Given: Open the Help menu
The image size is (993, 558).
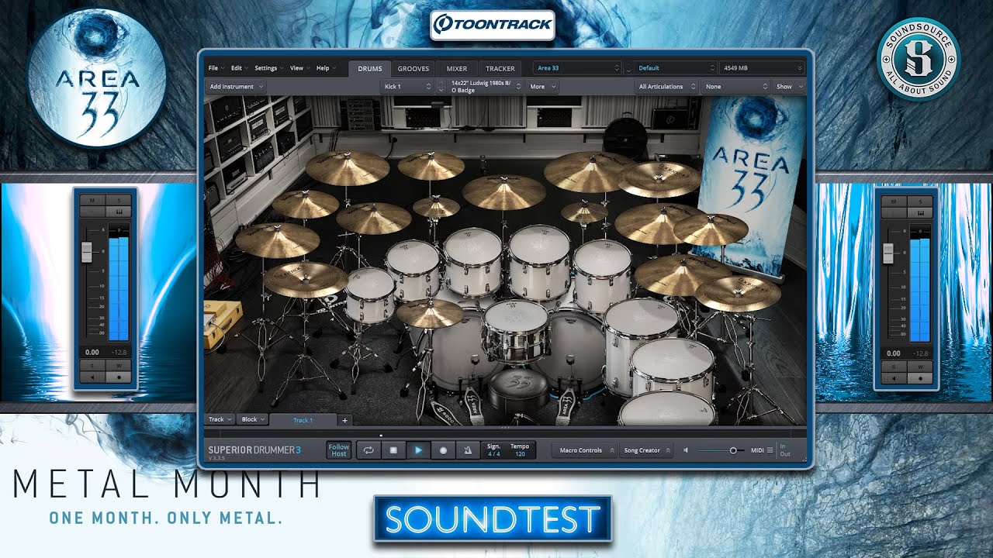Looking at the screenshot, I should coord(325,68).
